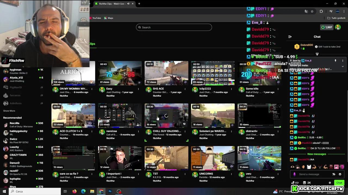348x195 pixels.
Task: Open Task View on the taskbar
Action: point(65,191)
